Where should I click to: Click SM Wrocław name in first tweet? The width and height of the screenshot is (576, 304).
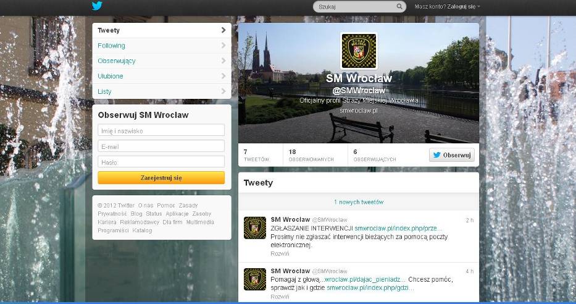(290, 219)
